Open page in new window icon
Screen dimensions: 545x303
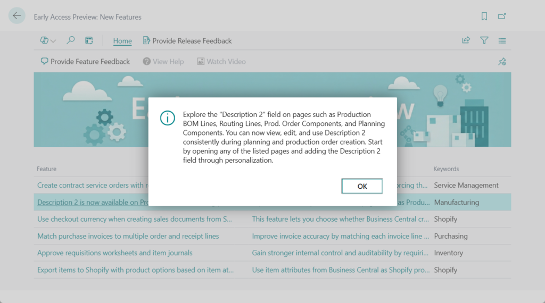point(501,16)
